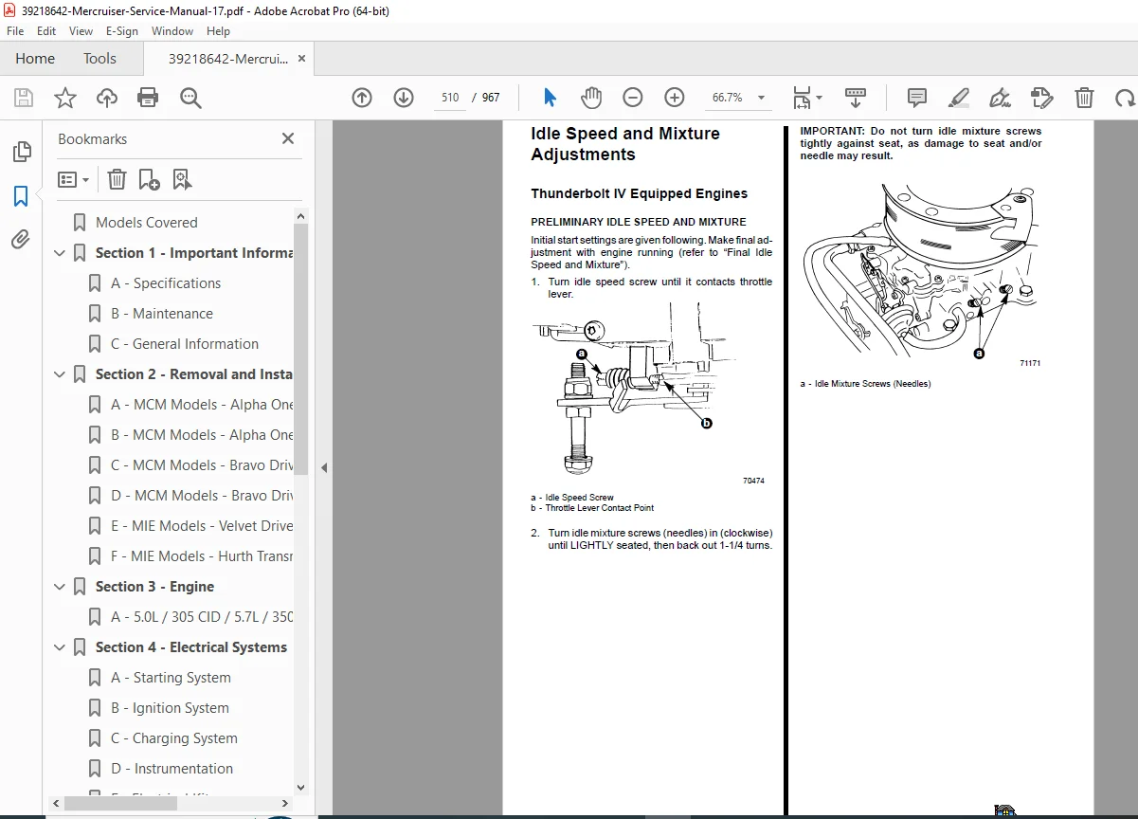
Task: Find the current bookmark icon
Action: [182, 179]
